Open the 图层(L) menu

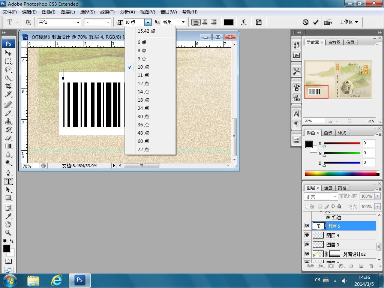tap(67, 12)
